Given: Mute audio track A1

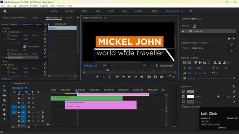Looking at the screenshot, I should [33, 112].
